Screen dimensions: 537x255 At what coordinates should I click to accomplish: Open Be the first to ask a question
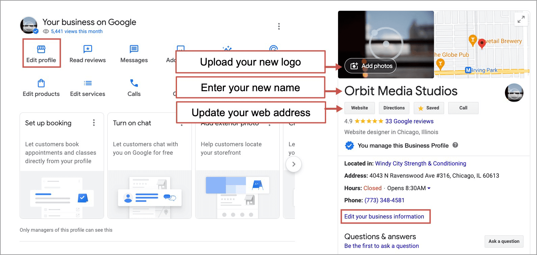[x=381, y=246]
